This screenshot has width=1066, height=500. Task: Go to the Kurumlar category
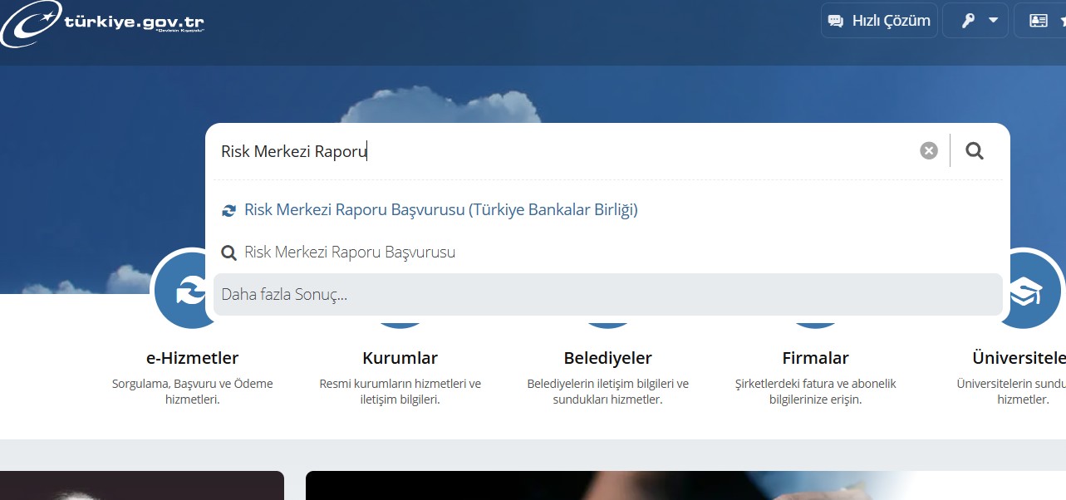pos(400,358)
